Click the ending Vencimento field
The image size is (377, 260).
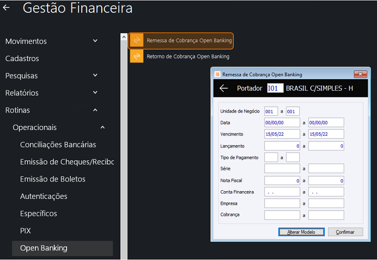pos(326,134)
